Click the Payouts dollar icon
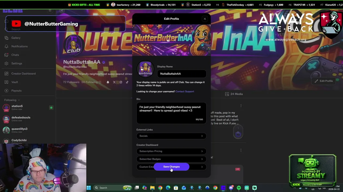 coord(6,91)
